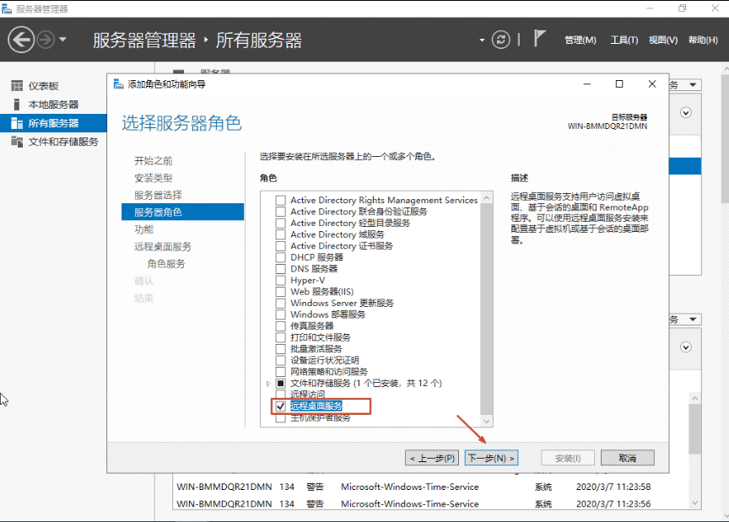Viewport: 729px width, 522px height.
Task: Check Hyper-V role
Action: [x=280, y=280]
